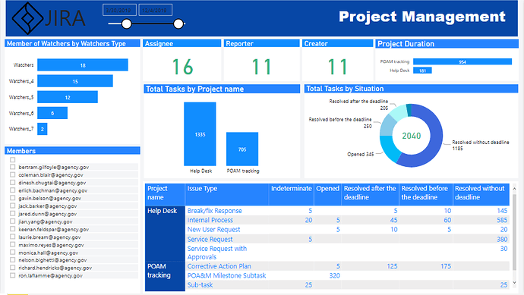Select the POAM tracking duration bar 954
Screen dimensions: 524x295
point(462,61)
